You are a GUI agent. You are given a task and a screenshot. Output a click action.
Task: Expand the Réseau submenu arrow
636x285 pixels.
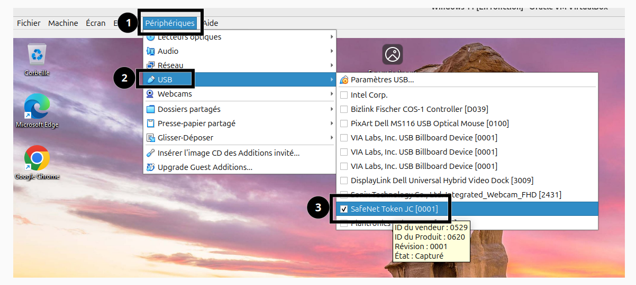click(332, 65)
